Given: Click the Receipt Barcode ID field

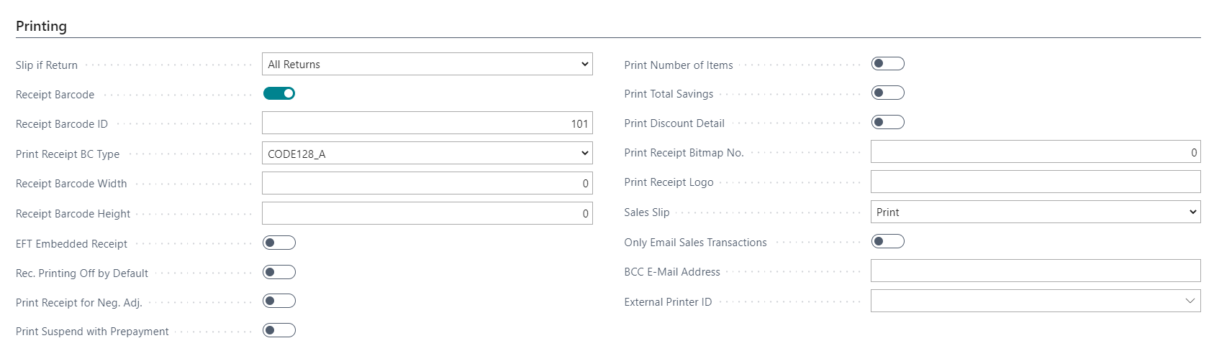Looking at the screenshot, I should [x=427, y=123].
